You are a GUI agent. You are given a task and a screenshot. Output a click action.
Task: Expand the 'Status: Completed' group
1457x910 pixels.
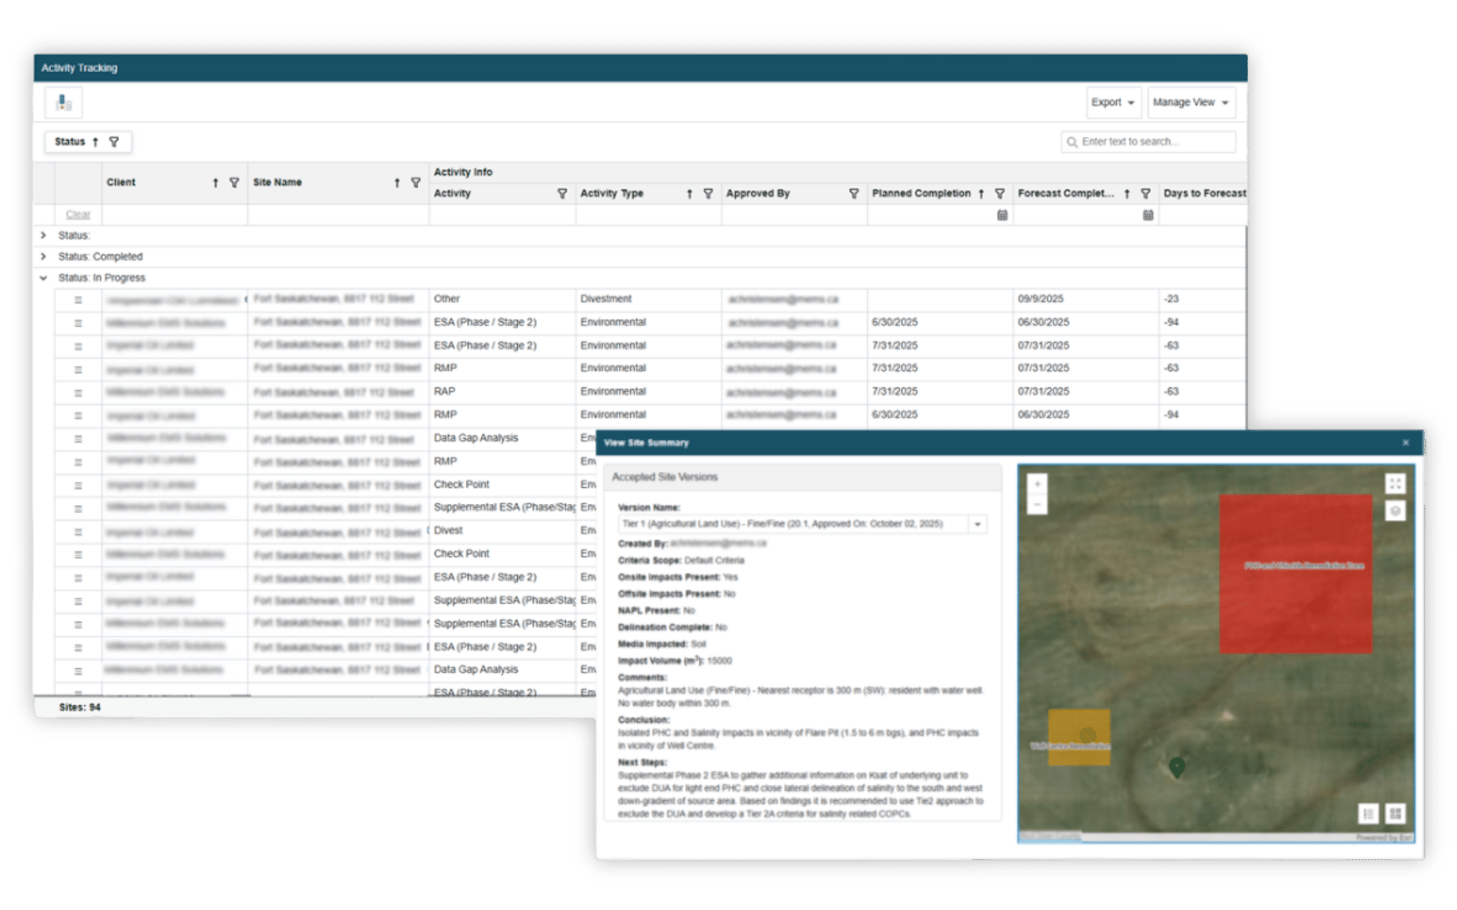tap(44, 256)
